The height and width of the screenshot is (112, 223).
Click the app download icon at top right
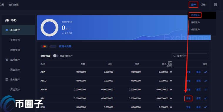tap(215, 5)
